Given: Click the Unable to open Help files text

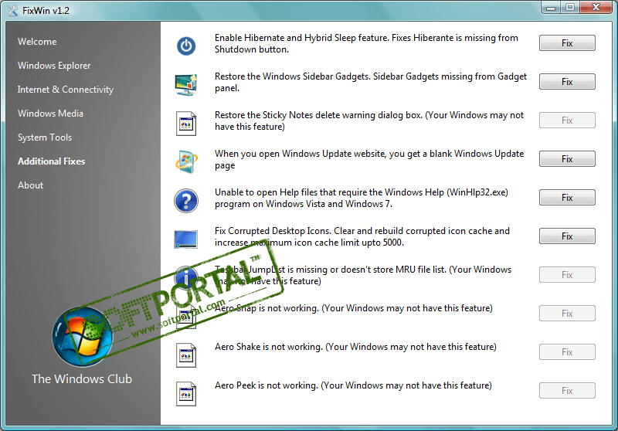Looking at the screenshot, I should [362, 198].
